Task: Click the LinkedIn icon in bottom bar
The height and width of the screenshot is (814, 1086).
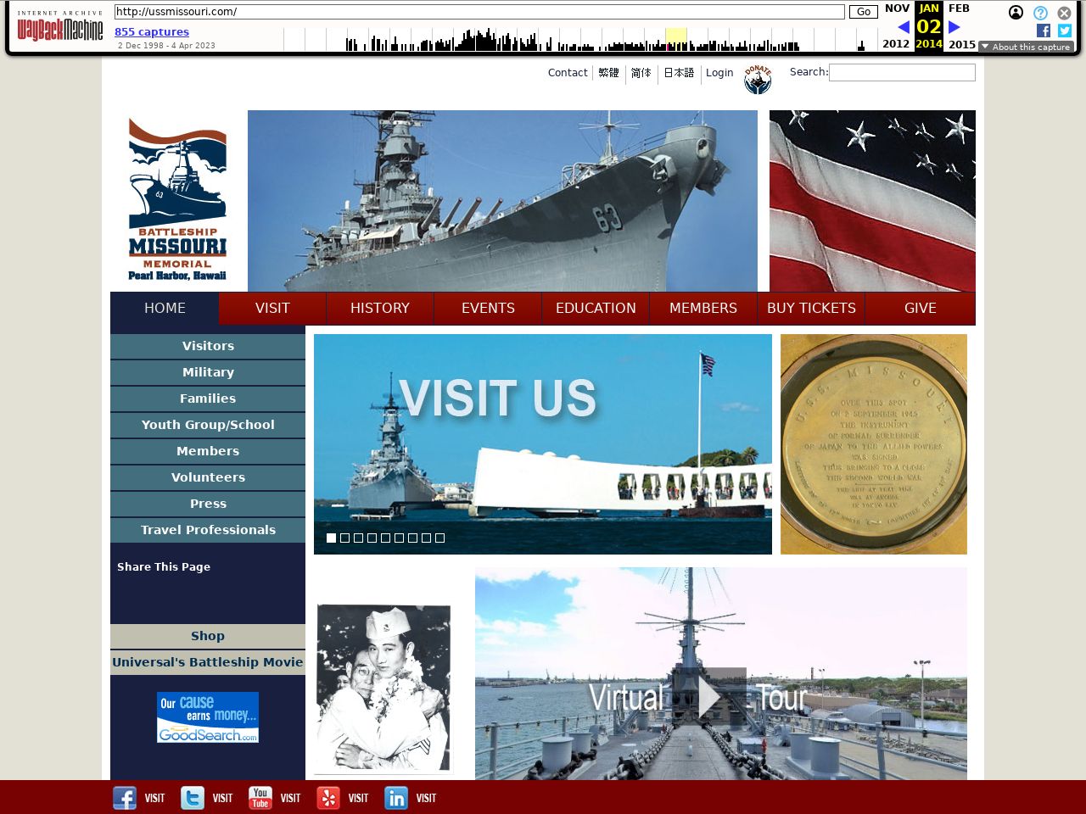Action: pos(396,798)
